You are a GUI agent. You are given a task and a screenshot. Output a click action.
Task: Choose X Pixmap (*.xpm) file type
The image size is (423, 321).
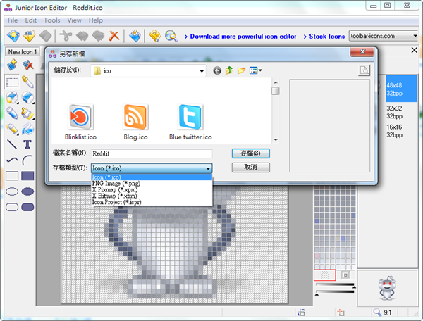(x=152, y=189)
